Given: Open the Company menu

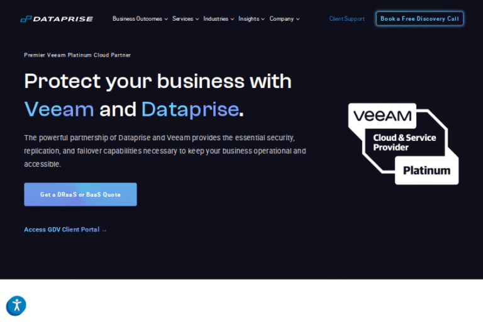Looking at the screenshot, I should [281, 19].
